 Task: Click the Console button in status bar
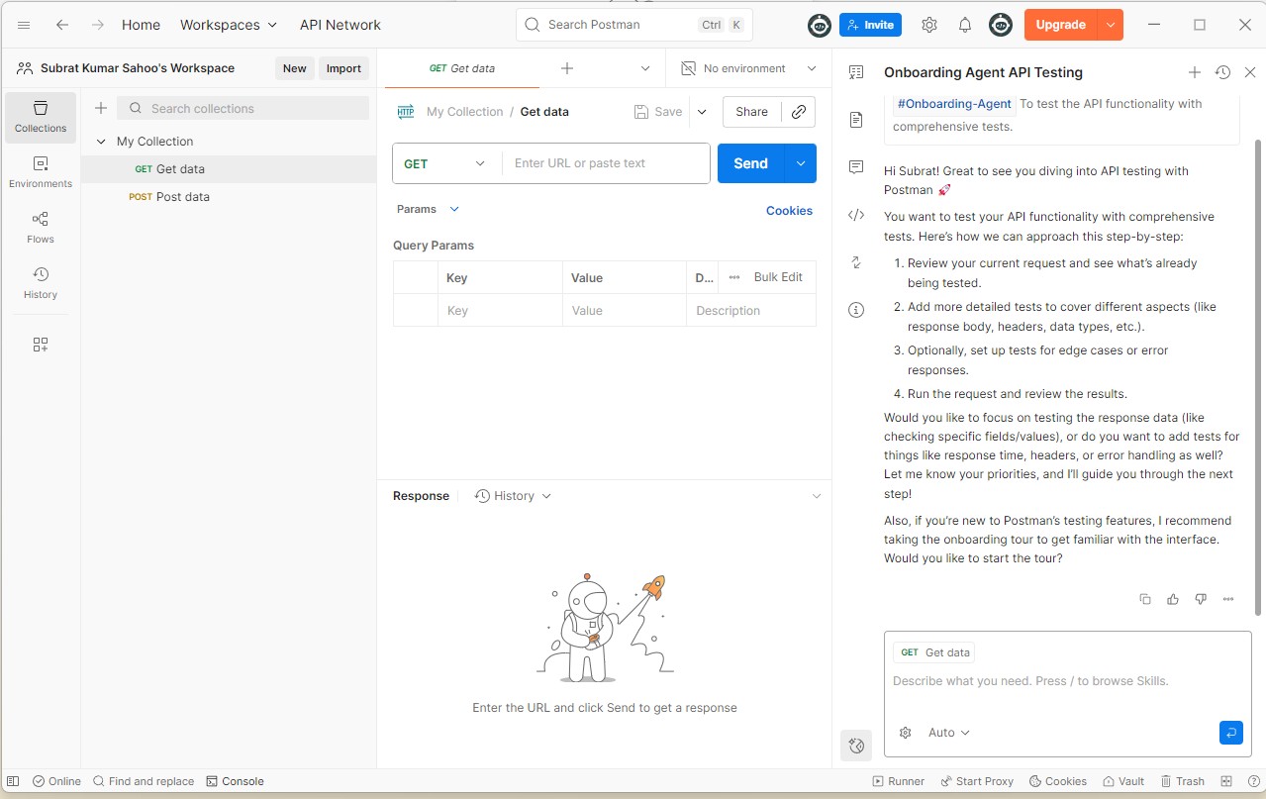pyautogui.click(x=235, y=781)
